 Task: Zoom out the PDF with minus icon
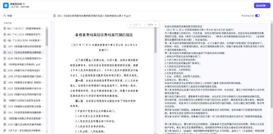click(x=145, y=24)
